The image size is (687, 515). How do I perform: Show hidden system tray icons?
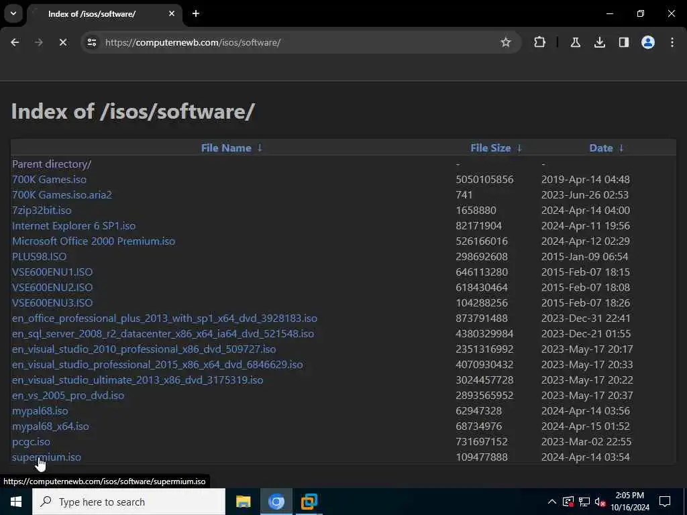pyautogui.click(x=551, y=502)
